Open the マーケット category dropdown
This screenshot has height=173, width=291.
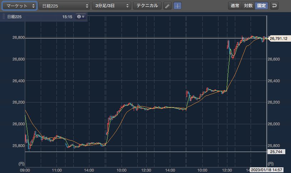[x=19, y=6]
